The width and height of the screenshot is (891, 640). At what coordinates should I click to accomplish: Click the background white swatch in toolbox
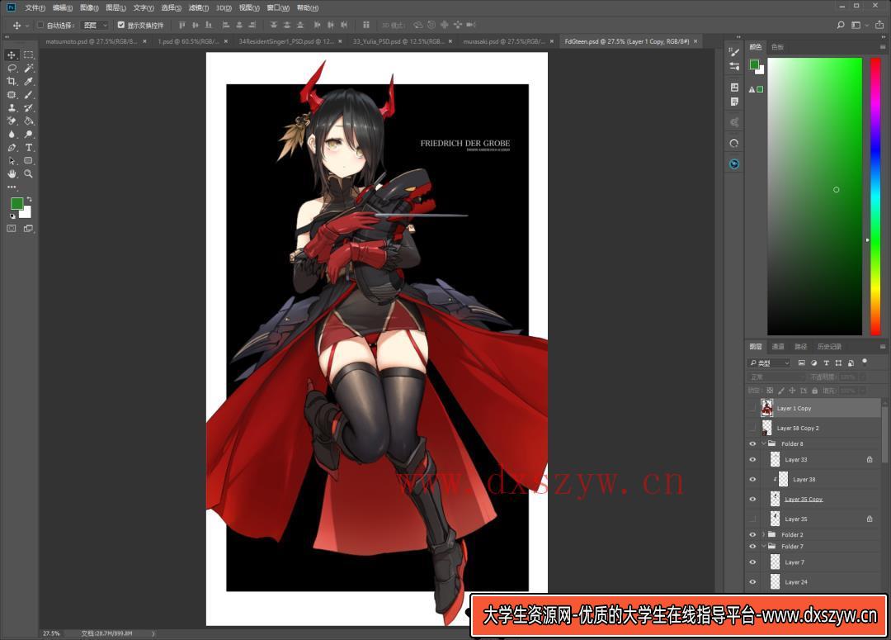pyautogui.click(x=26, y=213)
